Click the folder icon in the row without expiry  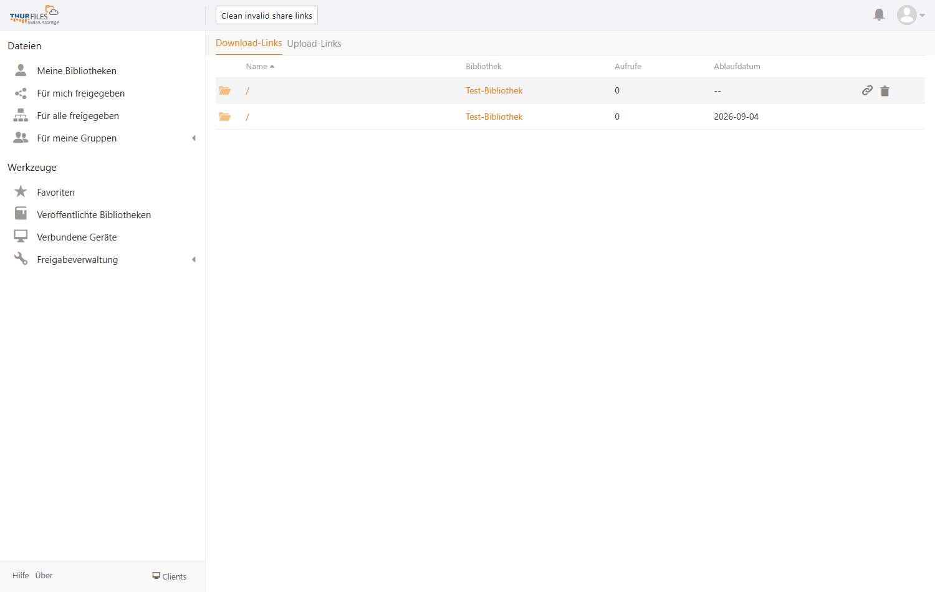coord(225,90)
